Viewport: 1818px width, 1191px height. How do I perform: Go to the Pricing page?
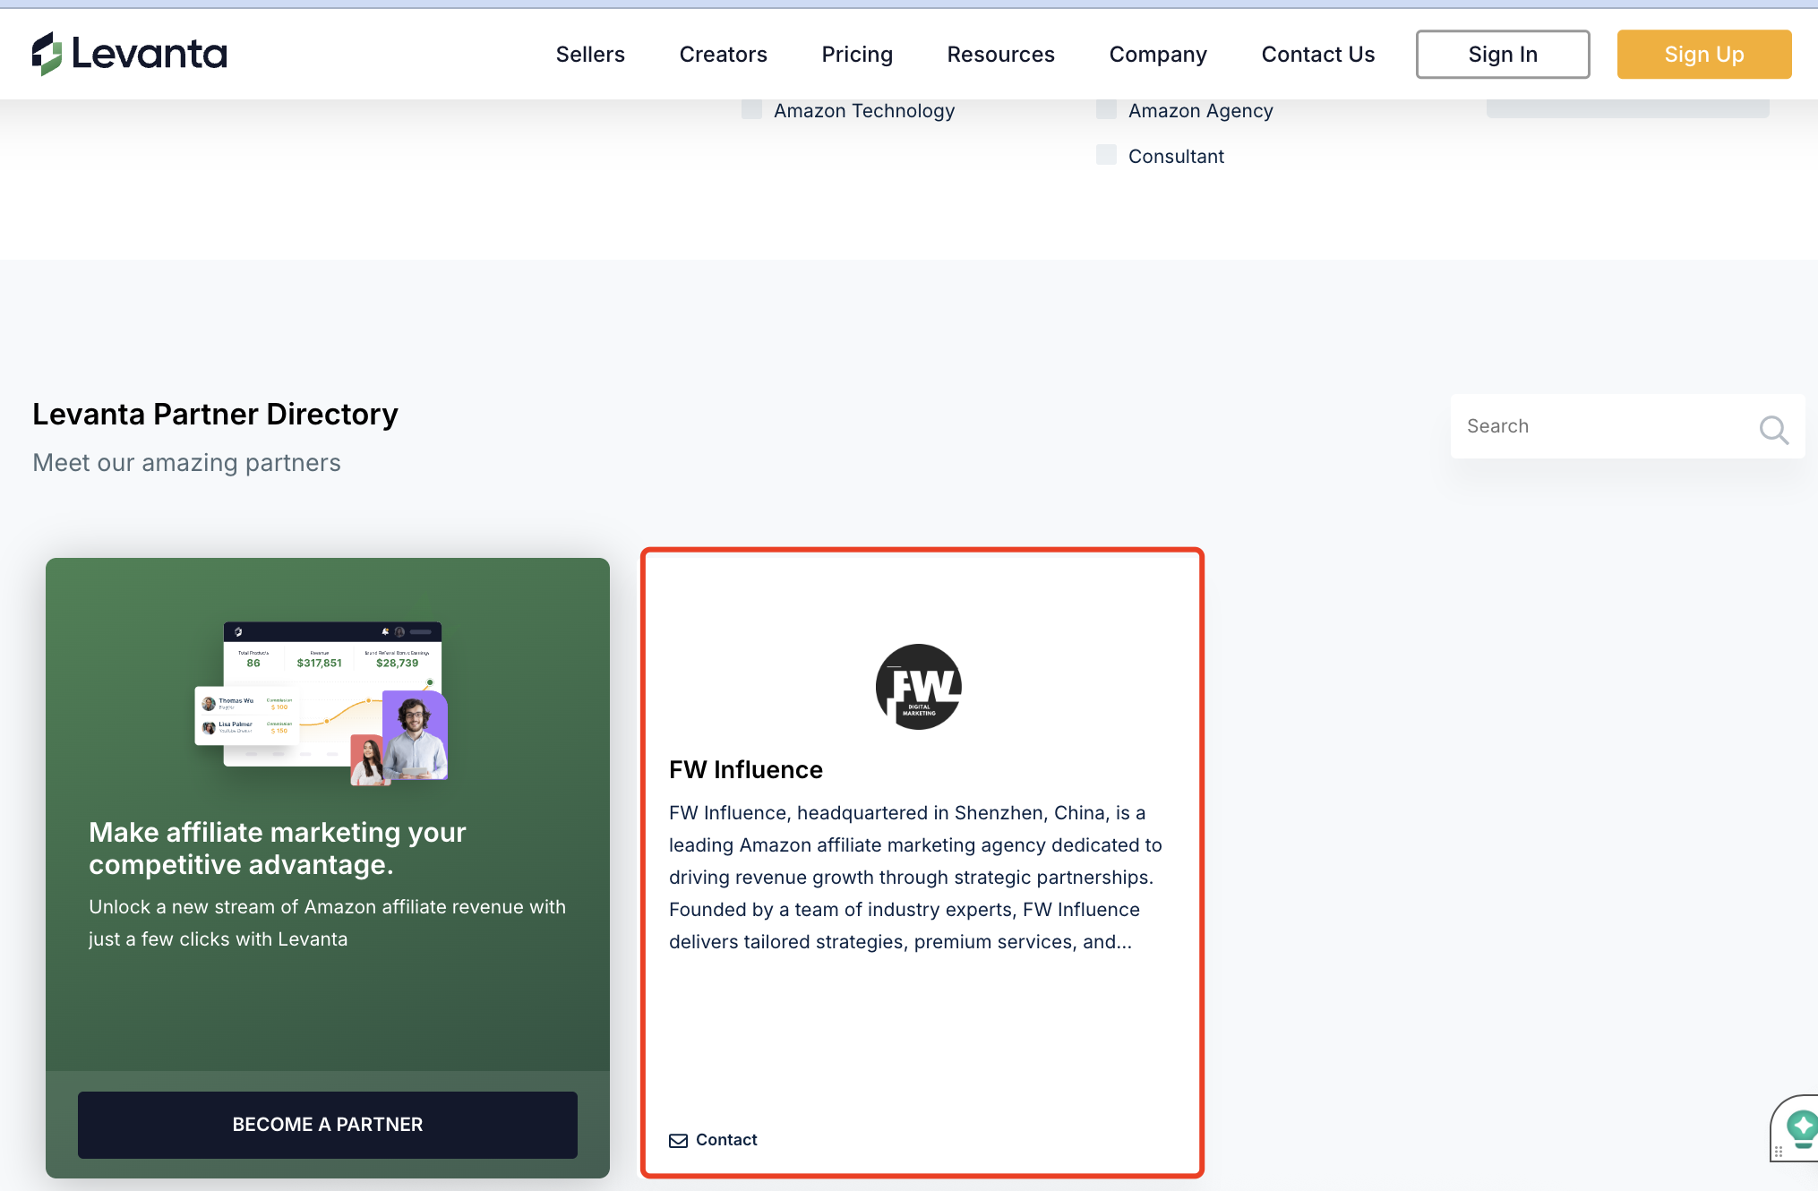coord(856,55)
